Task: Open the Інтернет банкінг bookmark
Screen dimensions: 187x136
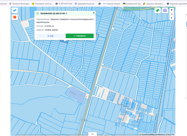Action: [x=112, y=4]
